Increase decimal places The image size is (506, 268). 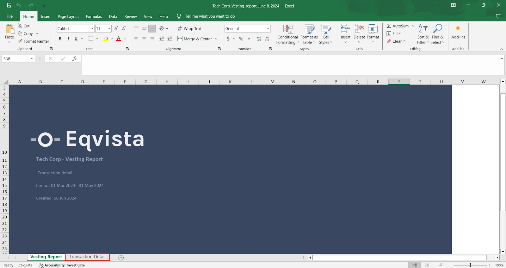coord(259,39)
